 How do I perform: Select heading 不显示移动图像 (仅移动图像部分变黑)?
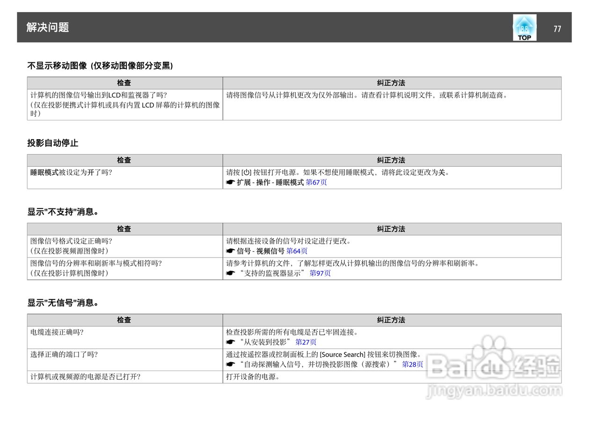coord(100,66)
